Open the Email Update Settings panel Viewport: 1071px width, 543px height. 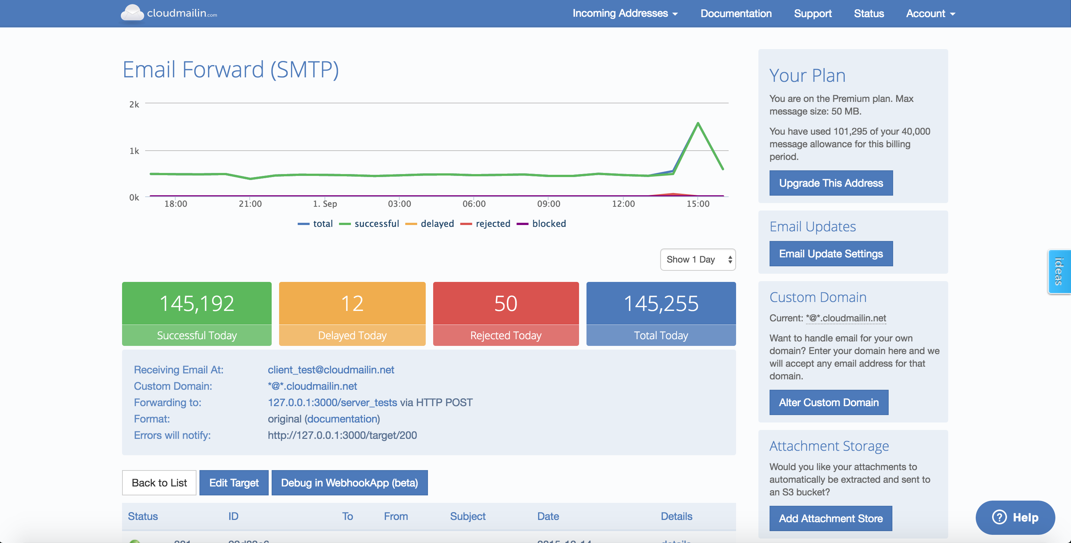point(831,253)
